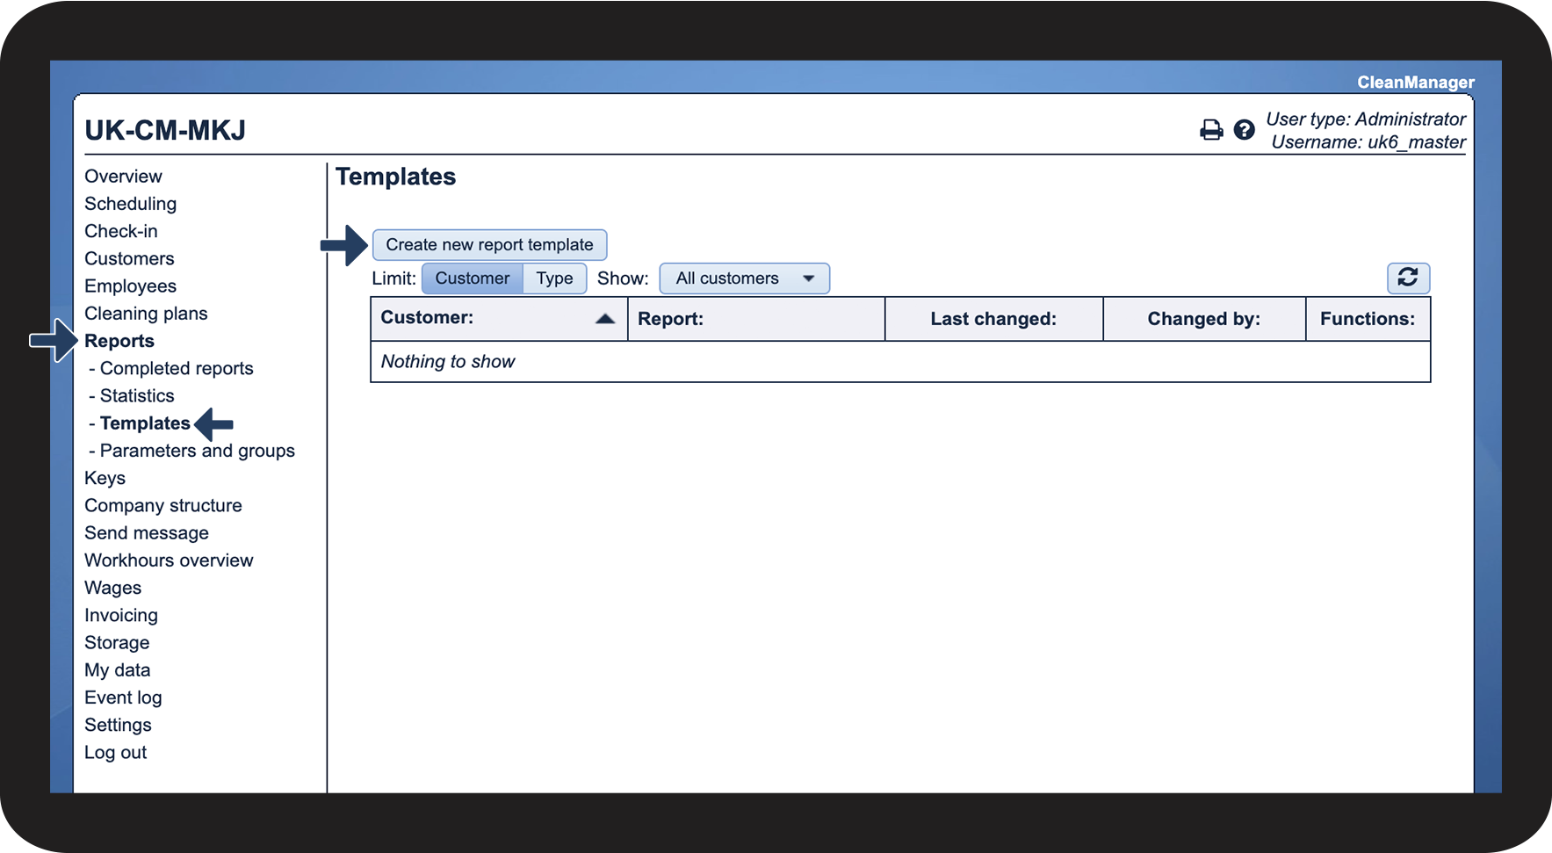Print the Templates page via printer icon
The image size is (1552, 853).
1211,130
